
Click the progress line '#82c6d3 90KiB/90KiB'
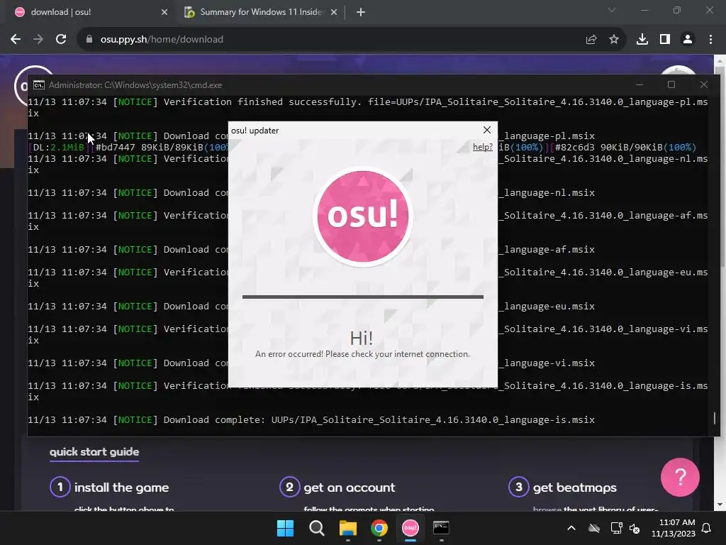click(x=625, y=148)
